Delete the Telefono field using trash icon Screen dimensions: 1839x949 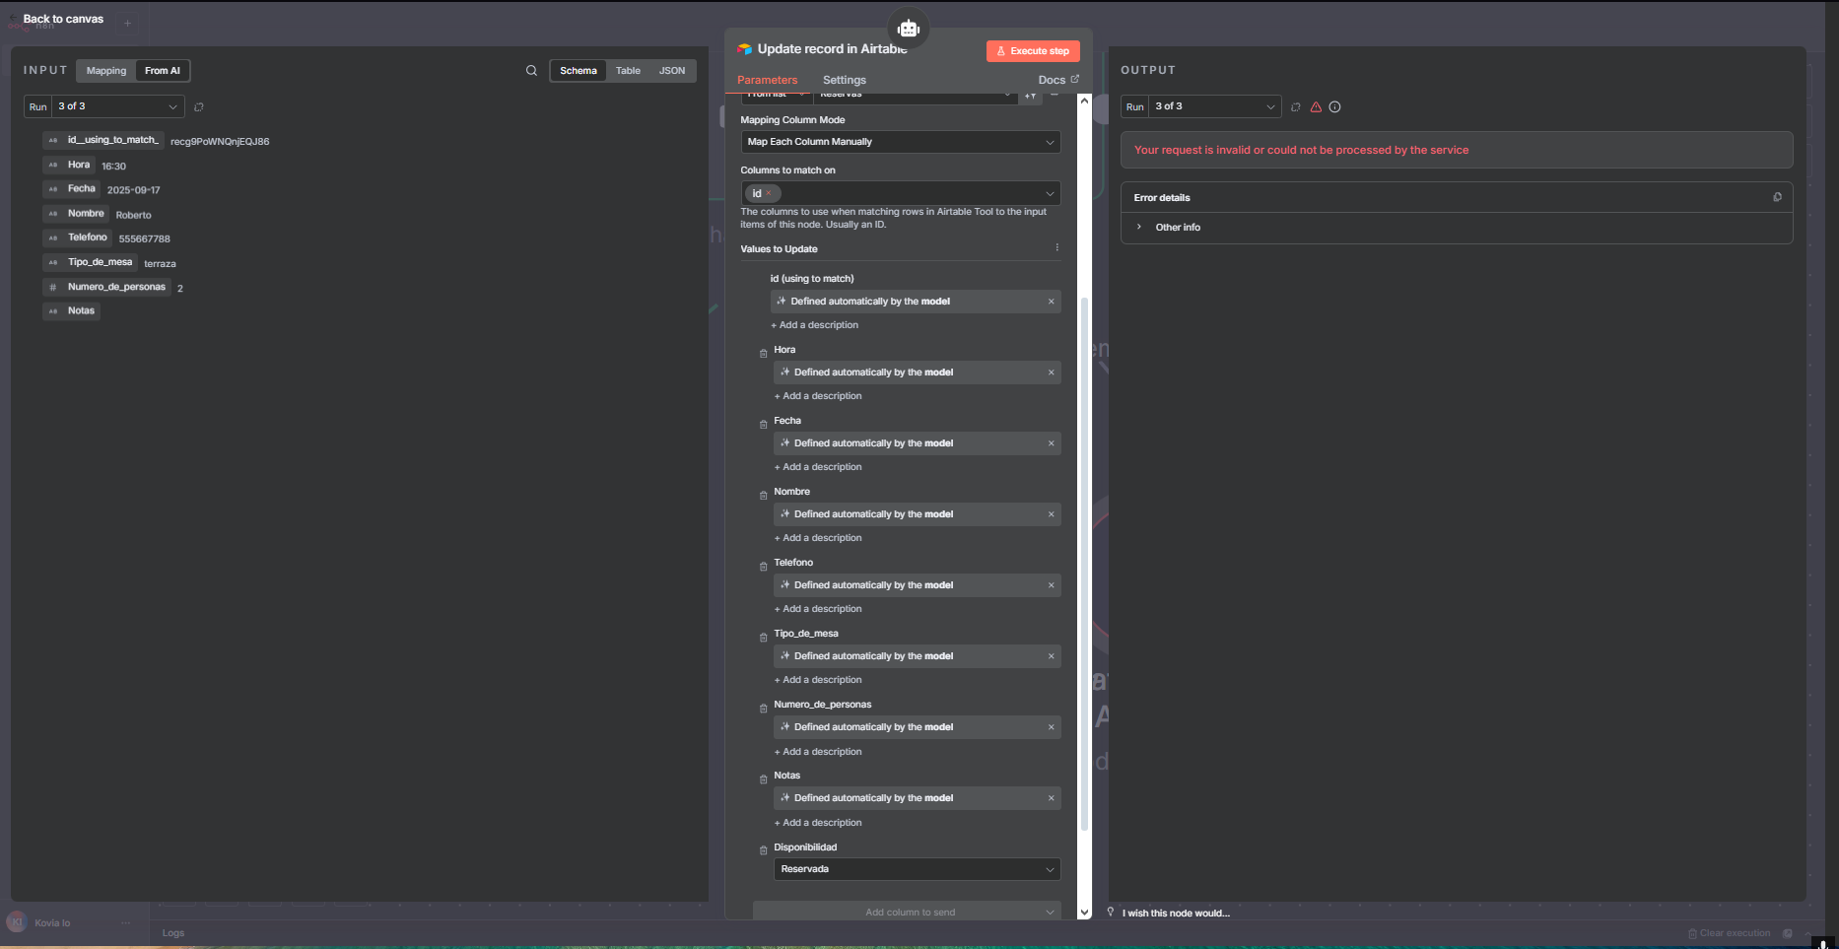coord(763,566)
